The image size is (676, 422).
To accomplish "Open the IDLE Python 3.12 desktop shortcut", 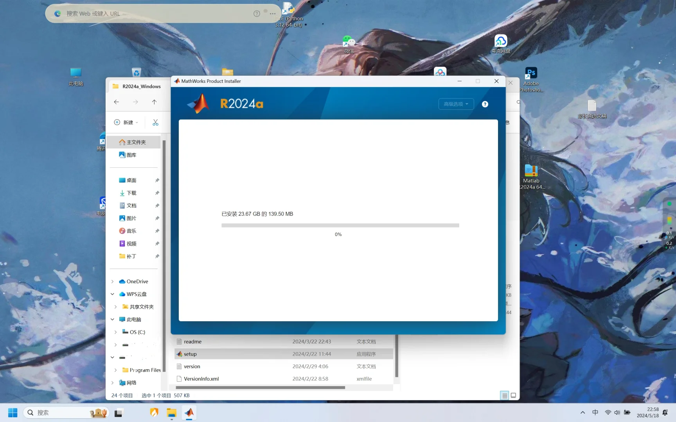I will [x=289, y=15].
